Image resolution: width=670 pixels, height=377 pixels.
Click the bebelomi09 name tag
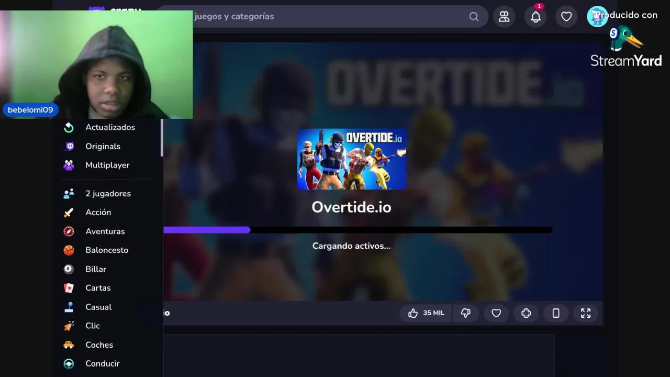[30, 110]
